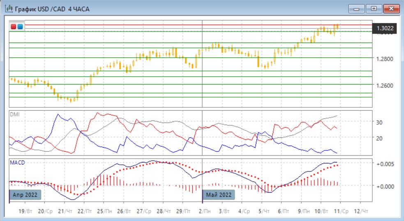404x221 pixels.
Task: Select the MACD indicator label
Action: tap(17, 163)
